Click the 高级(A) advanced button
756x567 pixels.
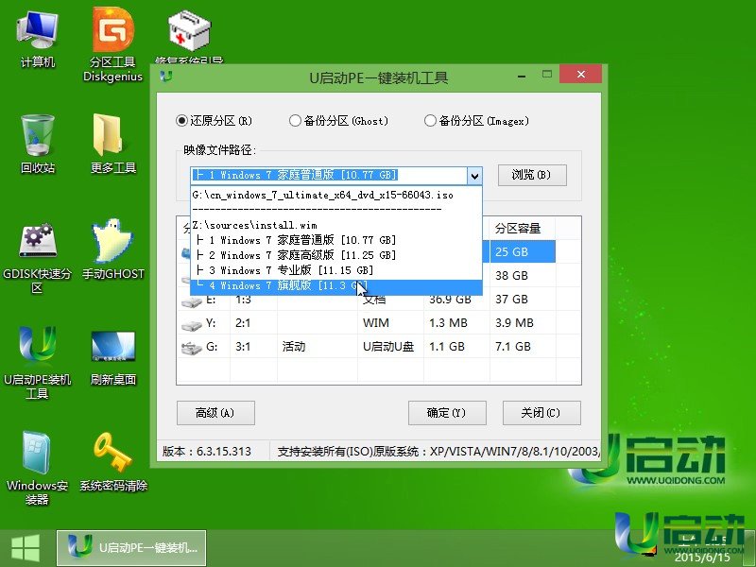click(215, 413)
